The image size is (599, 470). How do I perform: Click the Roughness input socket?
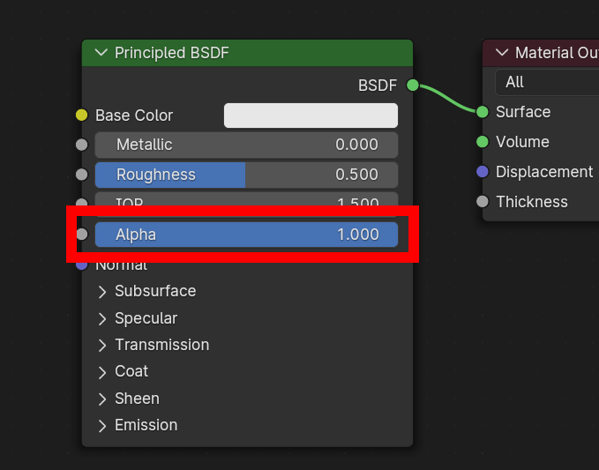(82, 175)
